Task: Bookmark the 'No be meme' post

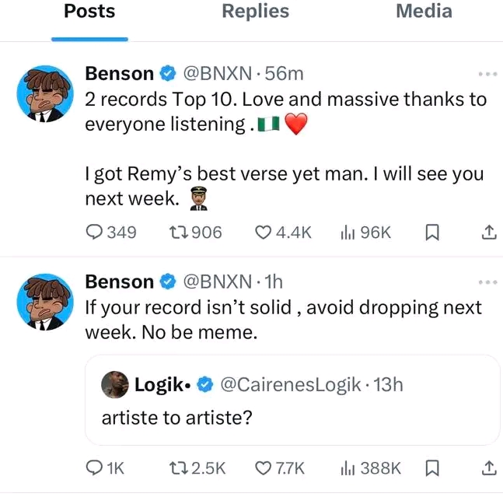Action: tap(435, 467)
